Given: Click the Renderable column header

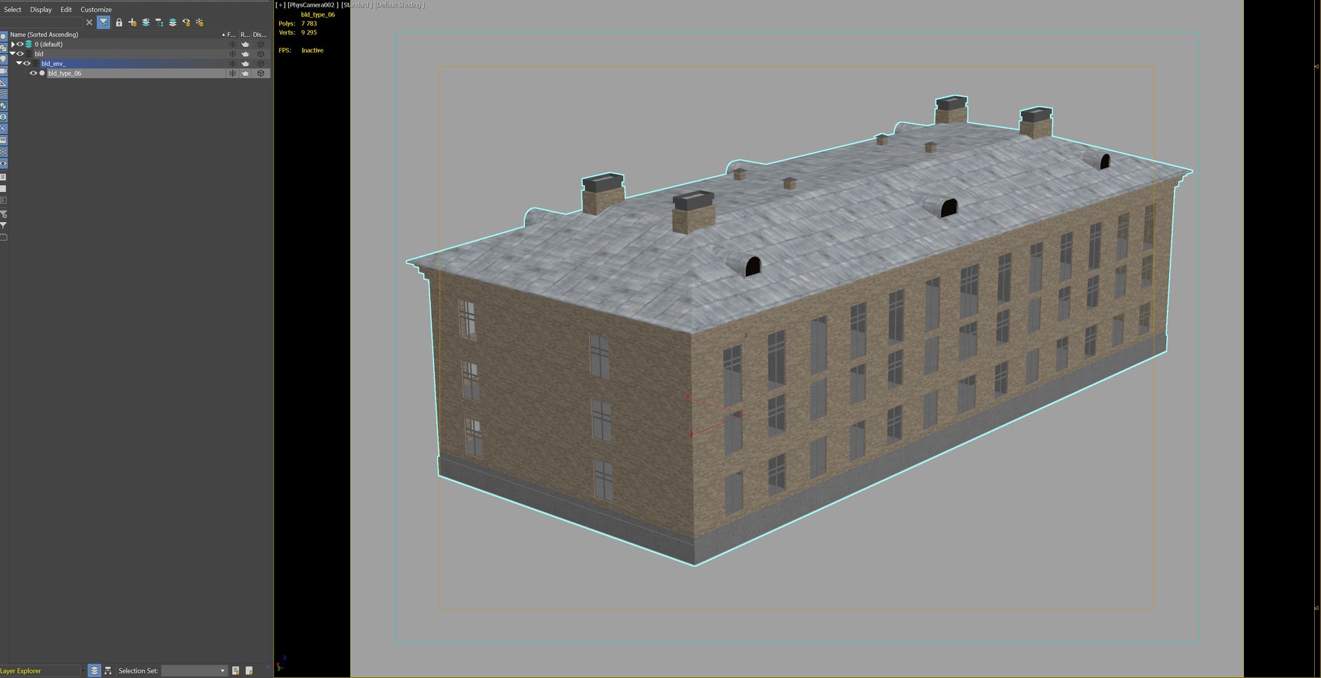Looking at the screenshot, I should [245, 34].
